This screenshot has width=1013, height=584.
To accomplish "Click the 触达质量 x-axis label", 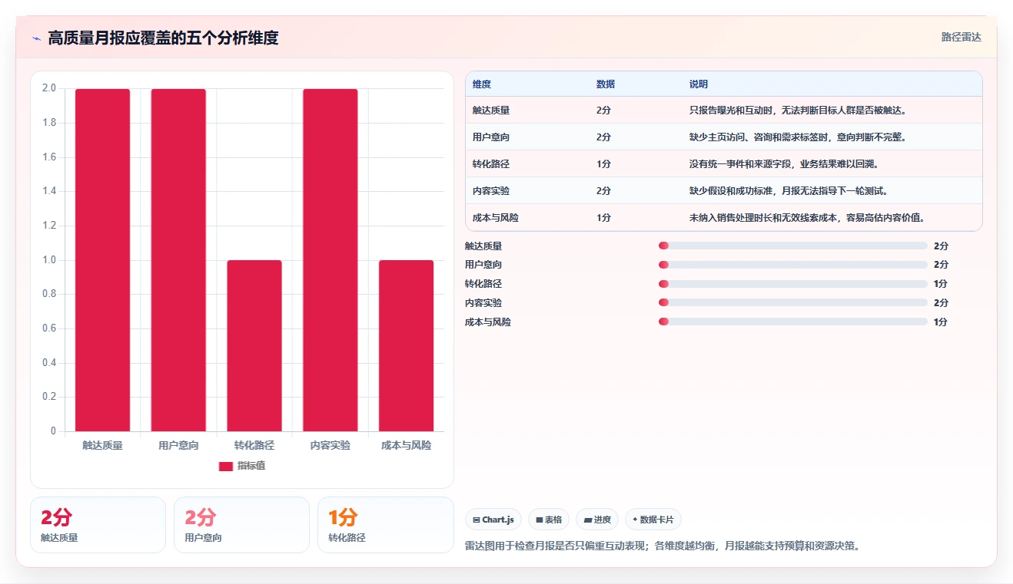I will tap(102, 445).
